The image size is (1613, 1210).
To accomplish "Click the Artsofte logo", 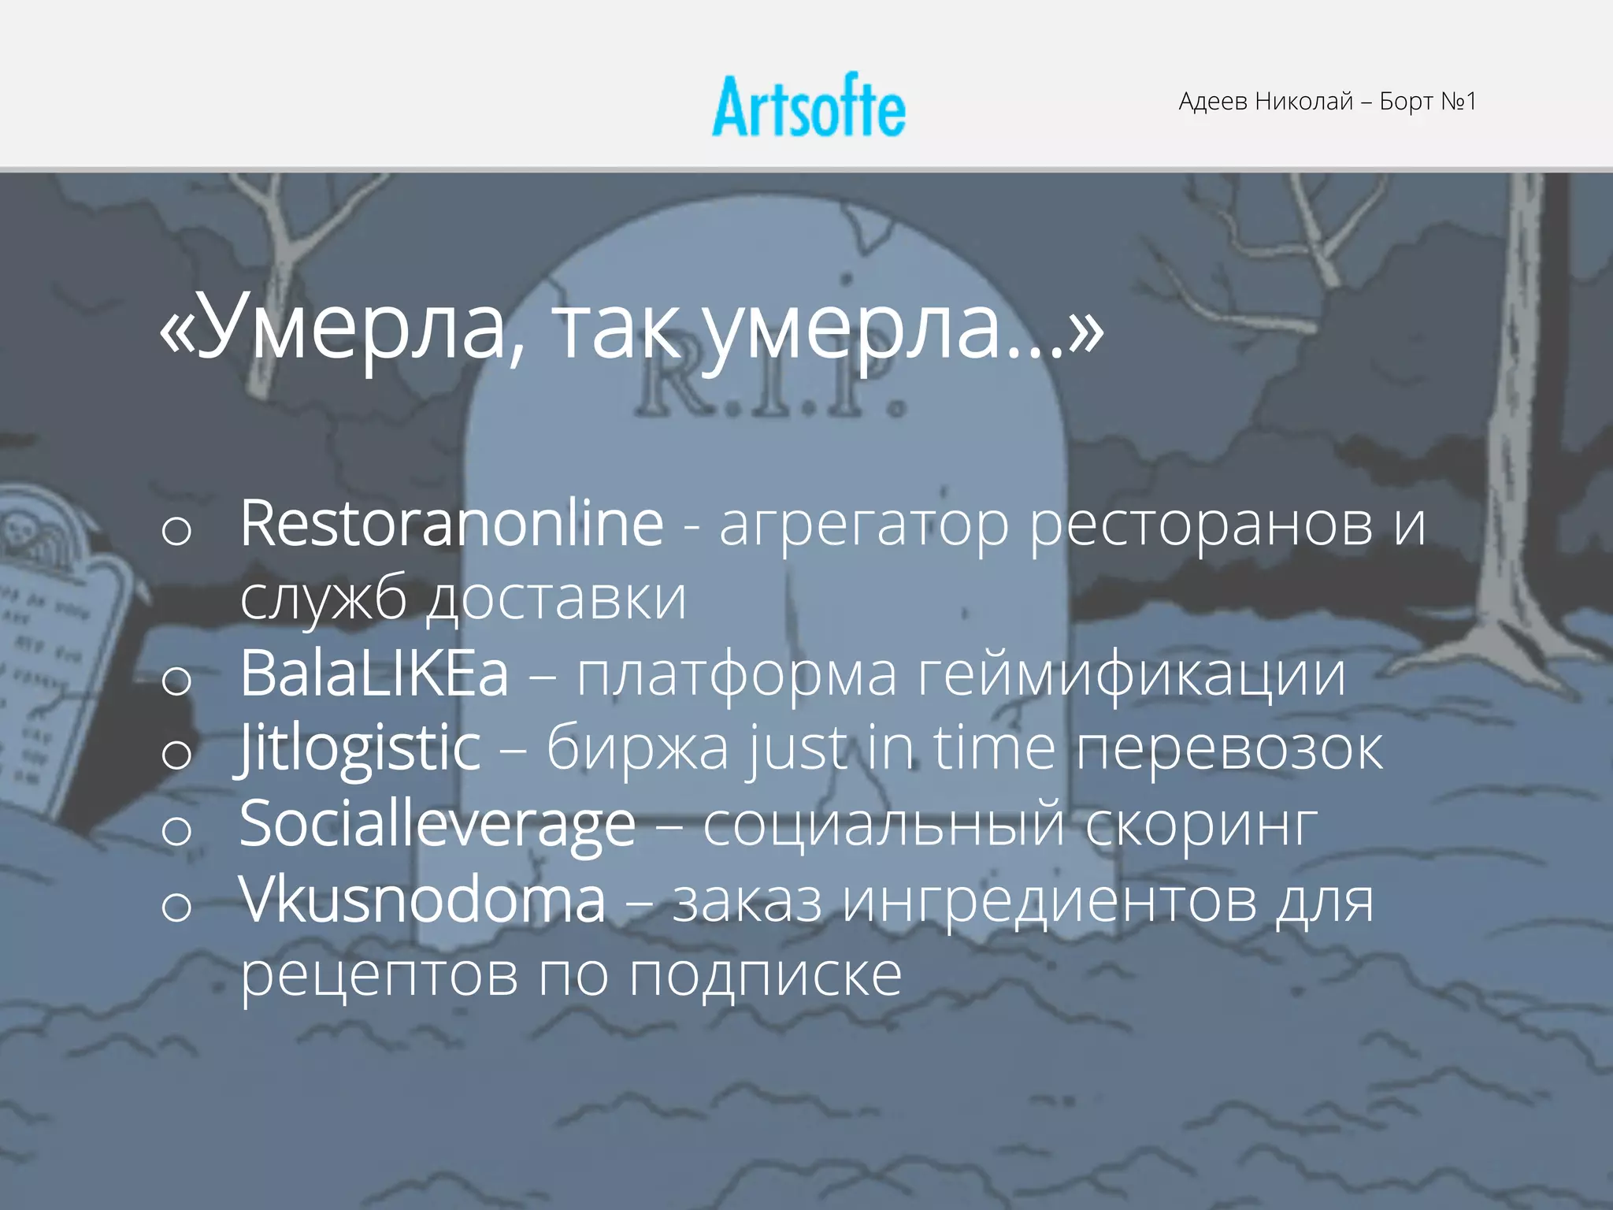I will 809,106.
